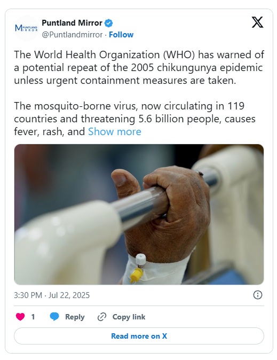Open the hospital hand photo

[x=139, y=214]
